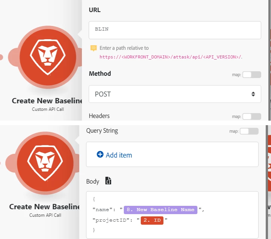Click the Query String empty box
The image size is (271, 239).
172,154
